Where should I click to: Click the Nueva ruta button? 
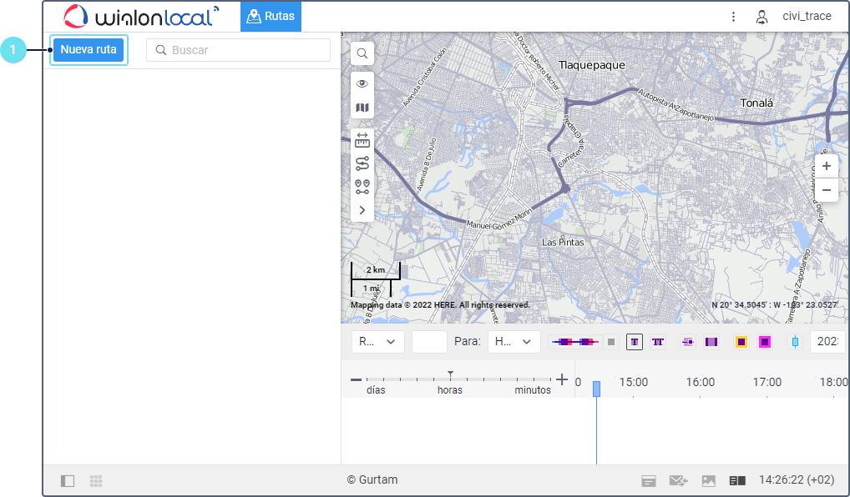click(89, 50)
